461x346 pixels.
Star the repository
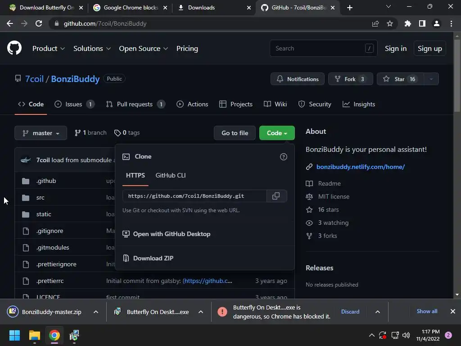click(x=400, y=79)
